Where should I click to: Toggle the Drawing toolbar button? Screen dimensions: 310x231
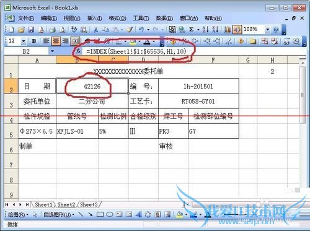click(x=237, y=30)
